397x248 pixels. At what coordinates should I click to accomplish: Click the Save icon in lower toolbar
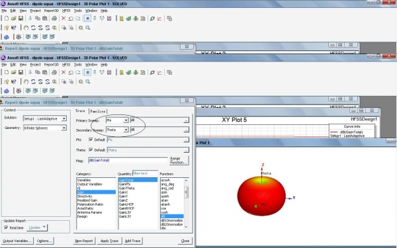coord(21,72)
